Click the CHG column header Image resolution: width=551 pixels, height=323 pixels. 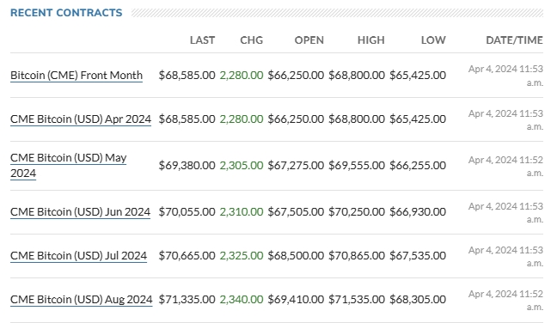tap(252, 40)
